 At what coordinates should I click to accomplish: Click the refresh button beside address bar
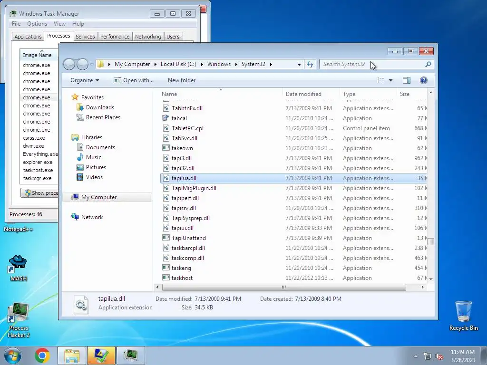(x=310, y=64)
